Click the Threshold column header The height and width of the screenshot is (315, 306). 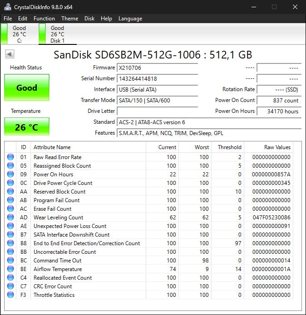pyautogui.click(x=227, y=147)
